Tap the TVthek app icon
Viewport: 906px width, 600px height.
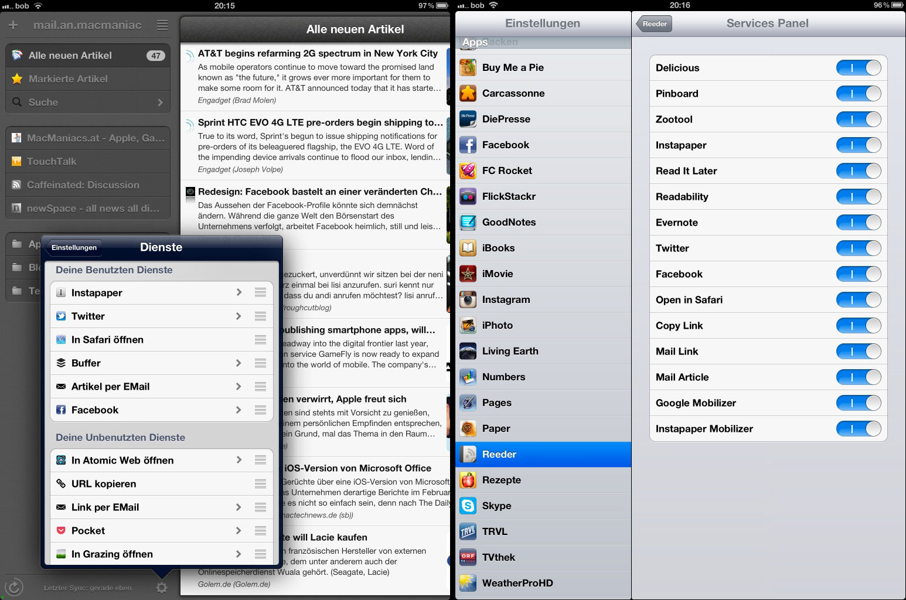pyautogui.click(x=468, y=557)
